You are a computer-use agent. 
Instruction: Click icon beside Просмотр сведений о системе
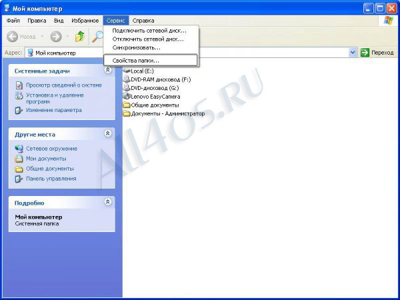19,85
